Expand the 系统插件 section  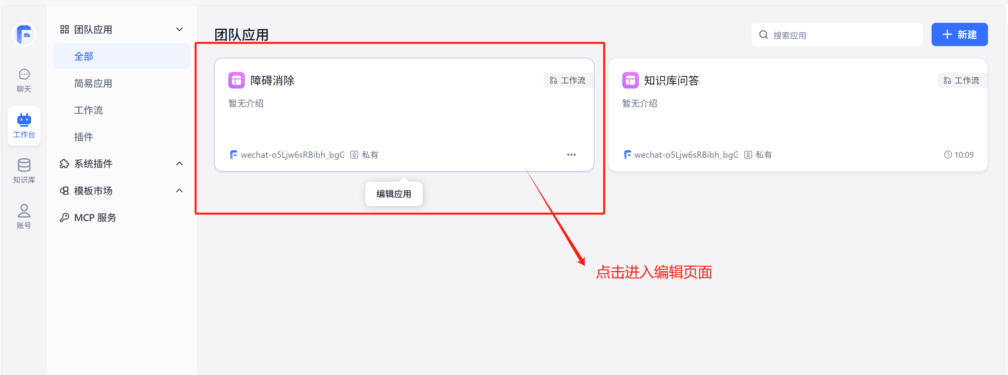179,163
